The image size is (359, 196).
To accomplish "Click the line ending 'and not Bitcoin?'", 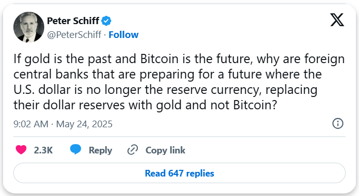I will [145, 105].
